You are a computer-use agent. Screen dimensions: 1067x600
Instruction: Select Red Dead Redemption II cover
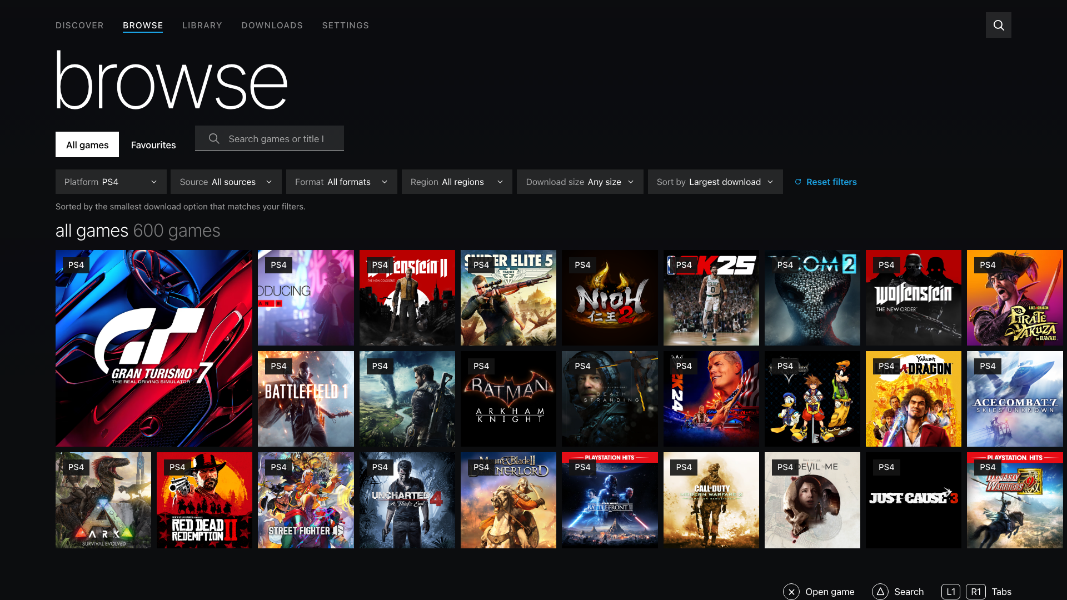coord(205,500)
